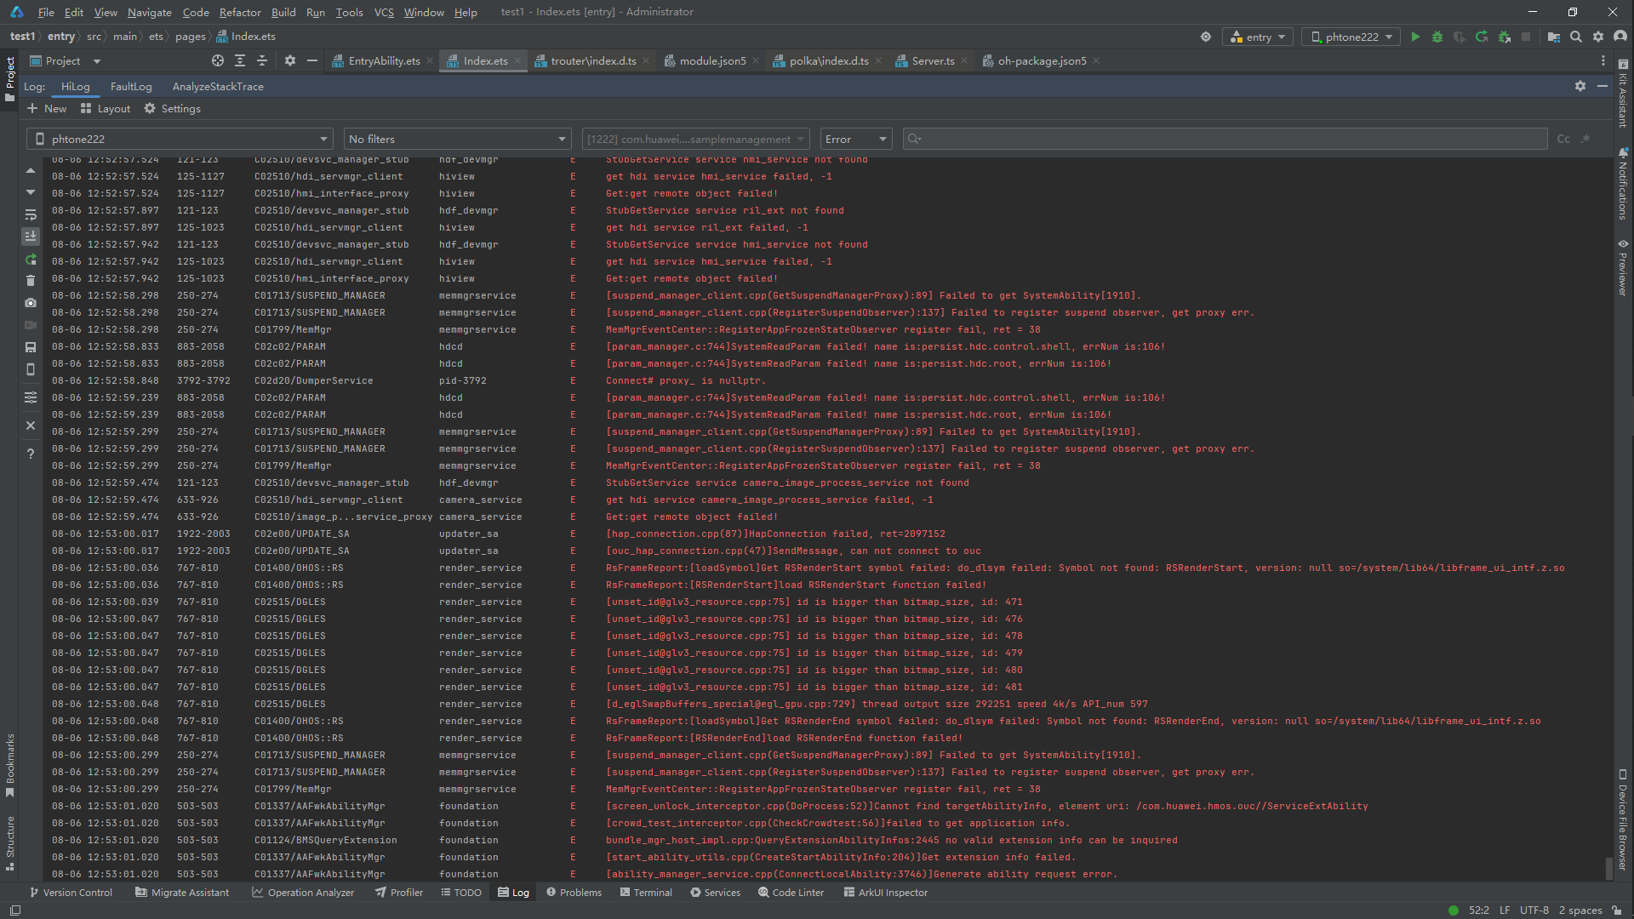1634x919 pixels.
Task: Open the Refactor menu
Action: tap(240, 12)
